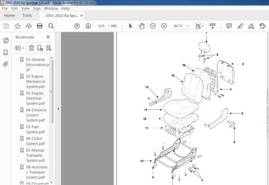Collapse the navigation pane arrow
The width and height of the screenshot is (269, 185).
pos(58,109)
